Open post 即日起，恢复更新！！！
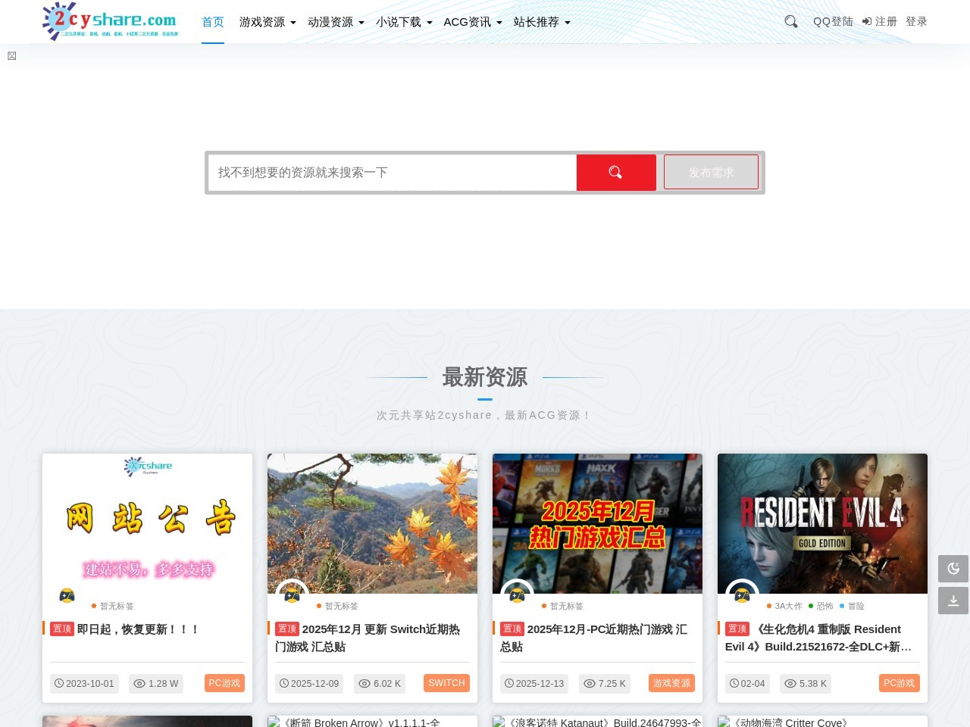Viewport: 970px width, 727px height. pyautogui.click(x=138, y=629)
